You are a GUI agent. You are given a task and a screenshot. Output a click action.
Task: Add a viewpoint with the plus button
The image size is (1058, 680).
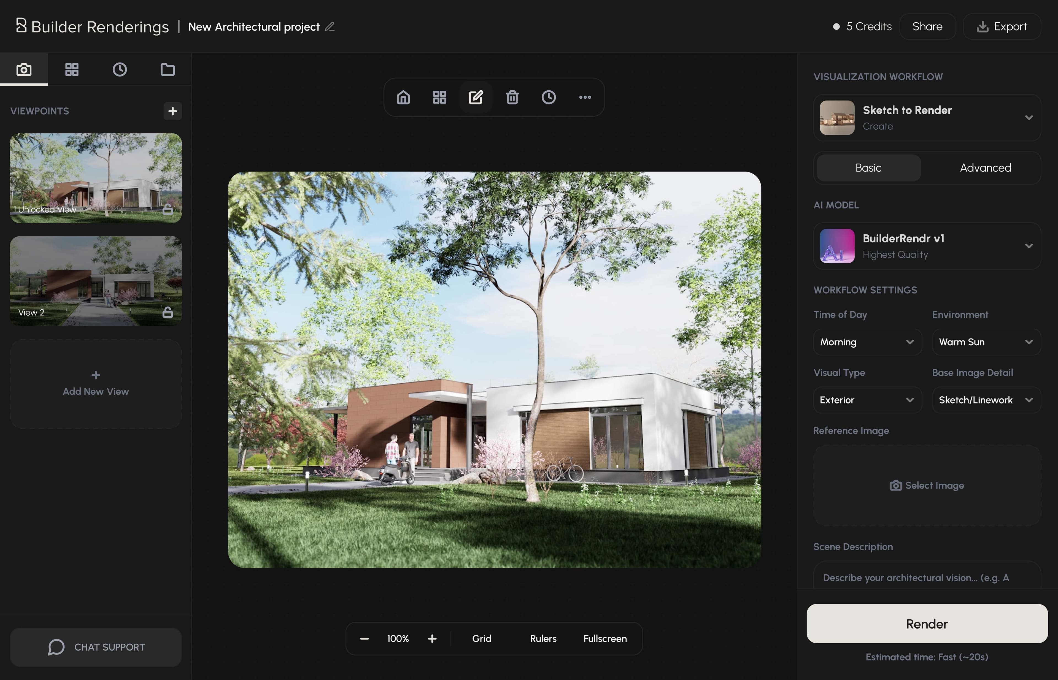pyautogui.click(x=172, y=111)
